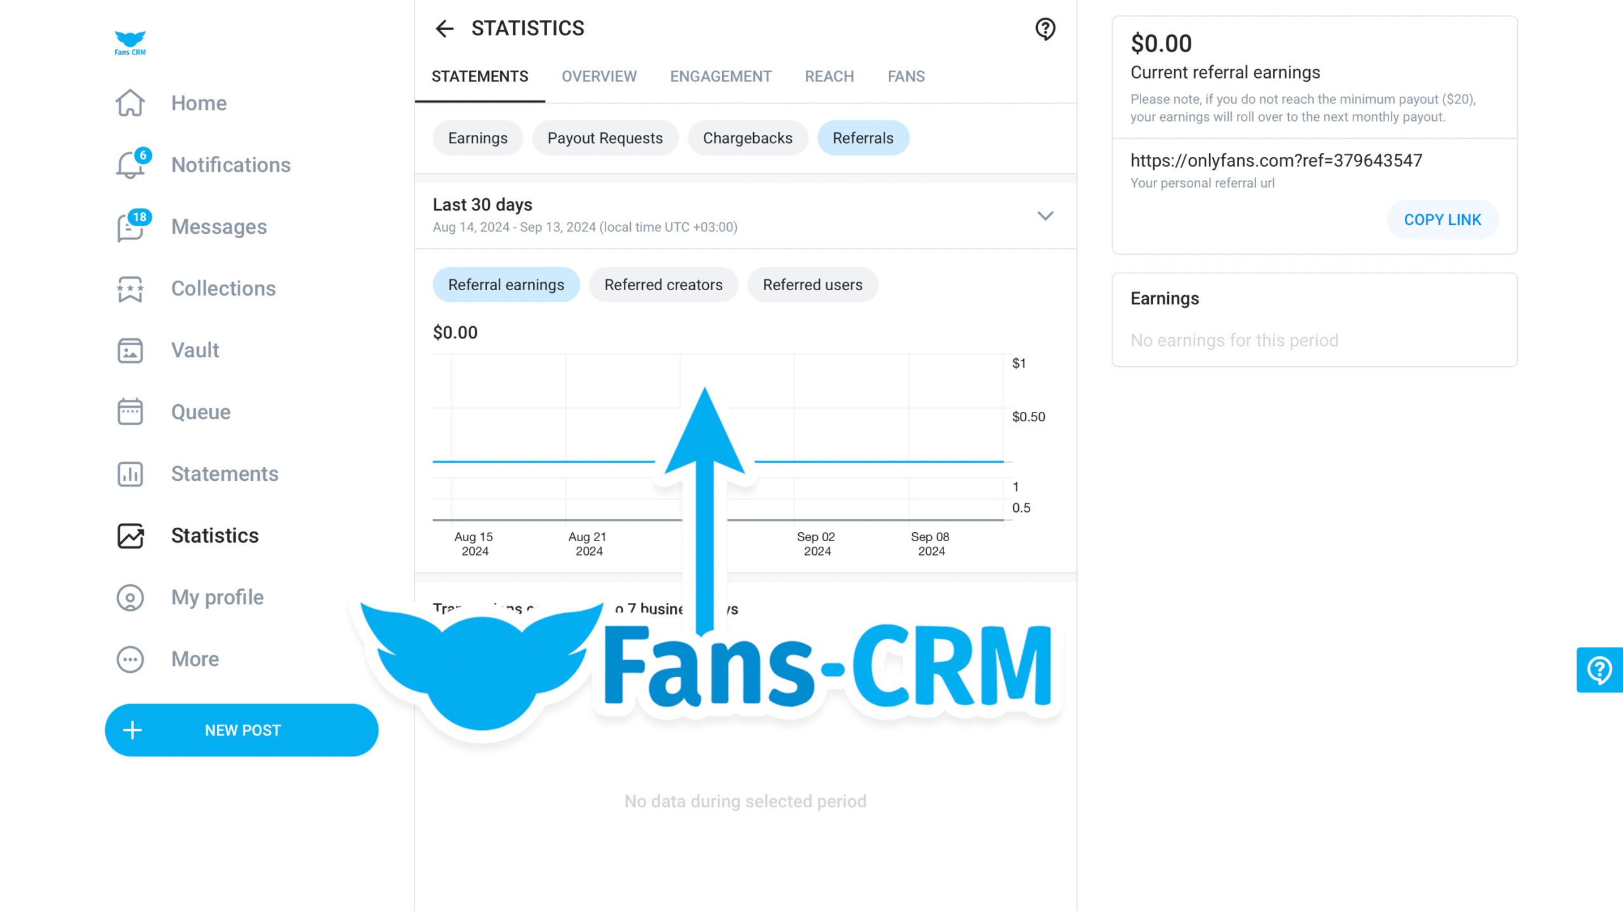Click the Earnings filter chip
The width and height of the screenshot is (1623, 911).
[x=477, y=138]
